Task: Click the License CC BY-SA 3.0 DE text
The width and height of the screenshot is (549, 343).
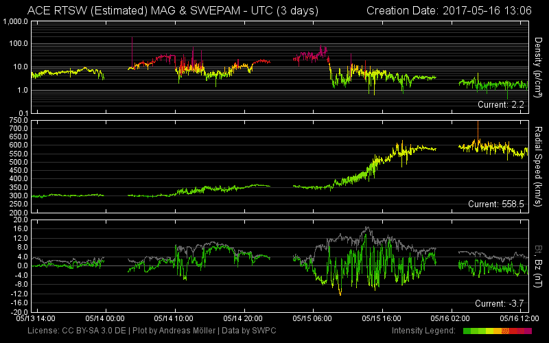Action: [77, 331]
